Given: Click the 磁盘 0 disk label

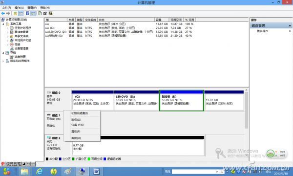Looking at the screenshot, I should (56, 93).
